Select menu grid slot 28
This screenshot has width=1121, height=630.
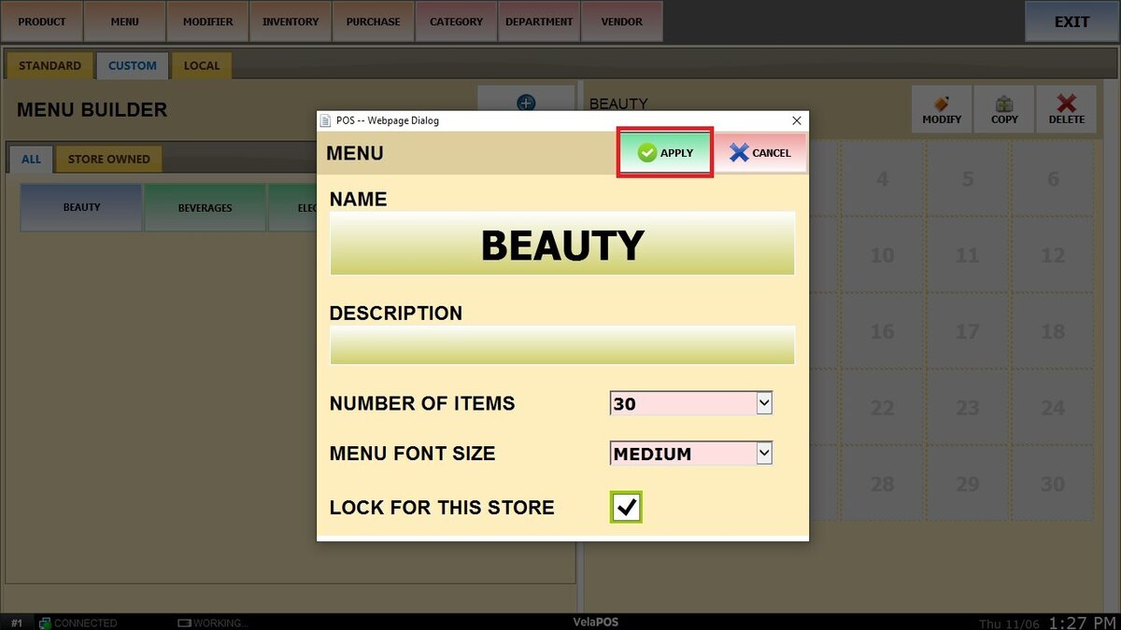tap(883, 483)
